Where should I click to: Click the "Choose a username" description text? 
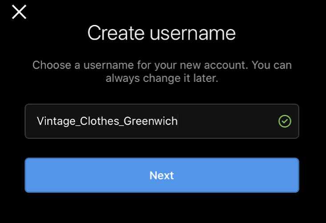click(x=162, y=72)
